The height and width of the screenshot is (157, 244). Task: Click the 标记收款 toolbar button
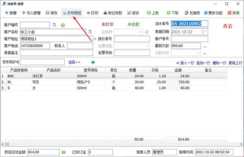pos(113,13)
